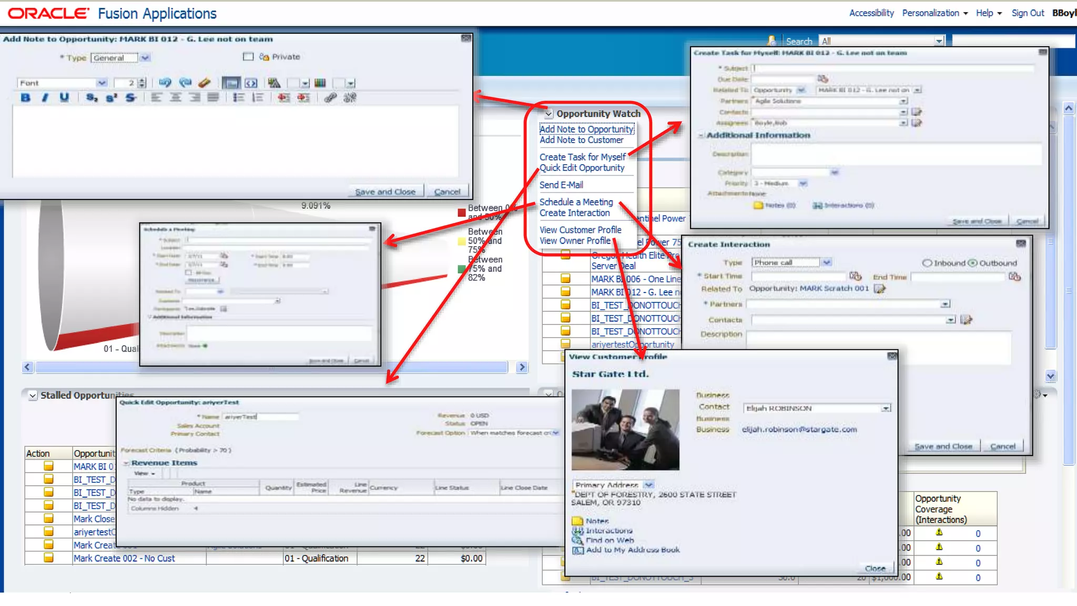The height and width of the screenshot is (606, 1077).
Task: Open the Font dropdown in editor
Action: point(101,83)
